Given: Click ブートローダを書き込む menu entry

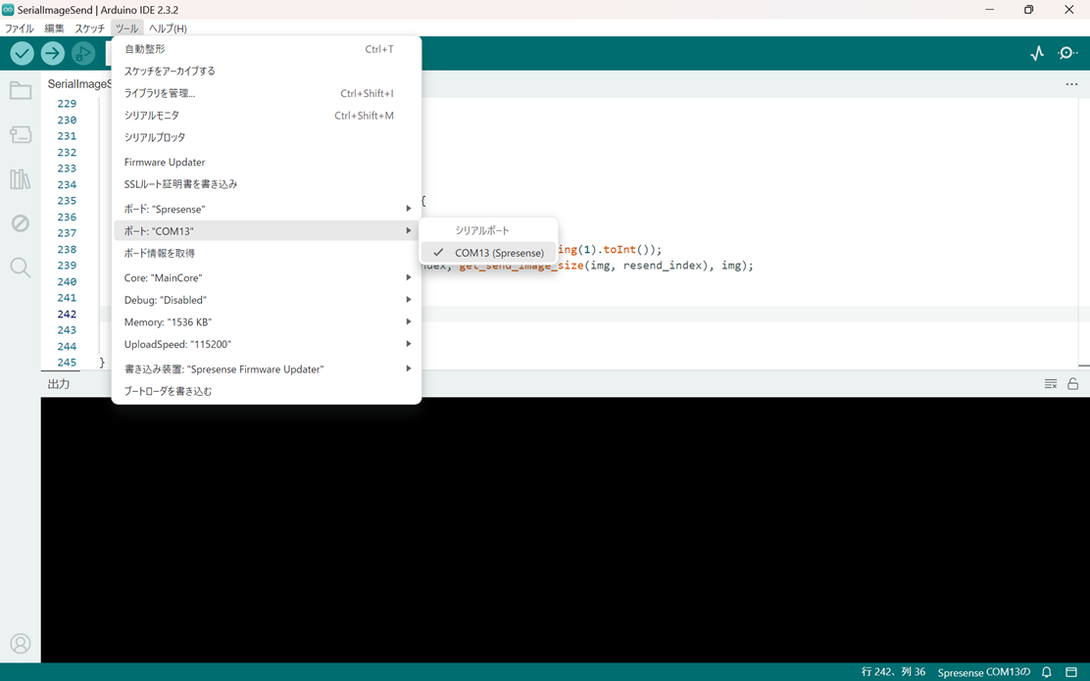Looking at the screenshot, I should tap(168, 391).
